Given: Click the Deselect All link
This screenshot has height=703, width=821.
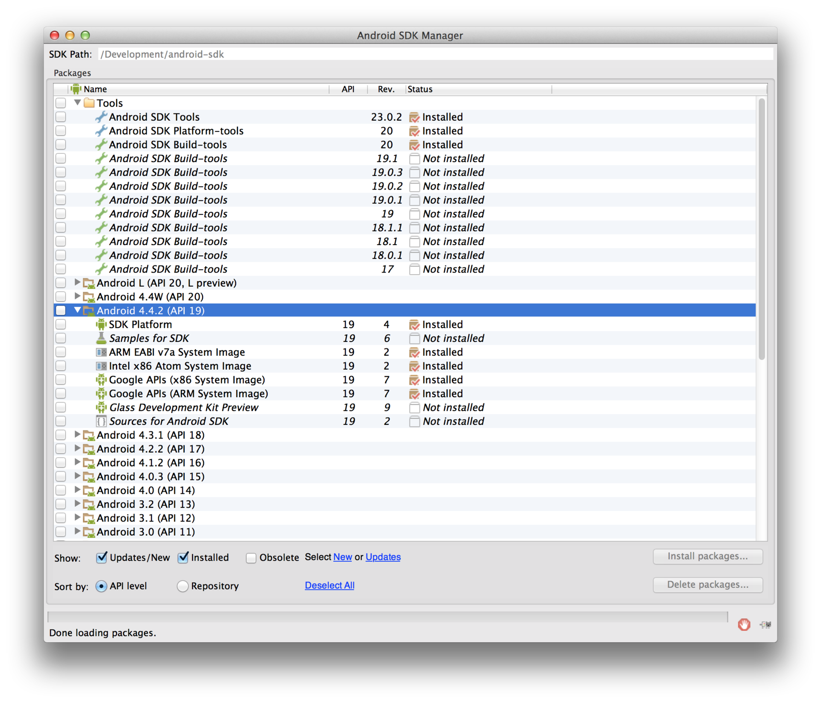Looking at the screenshot, I should 329,585.
